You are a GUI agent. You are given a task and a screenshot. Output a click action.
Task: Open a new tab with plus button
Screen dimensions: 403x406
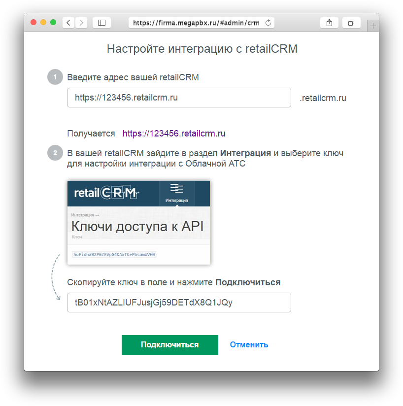point(373,26)
